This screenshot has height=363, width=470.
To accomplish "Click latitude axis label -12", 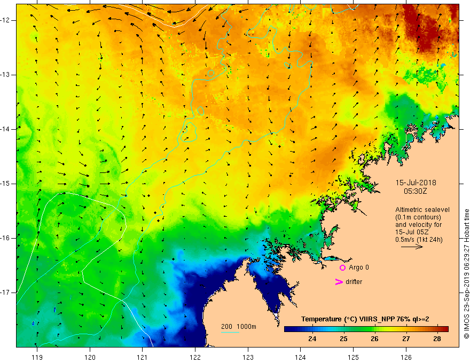I will point(5,20).
